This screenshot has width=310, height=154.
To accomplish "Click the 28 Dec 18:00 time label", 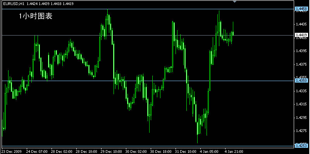I will coord(87,152).
